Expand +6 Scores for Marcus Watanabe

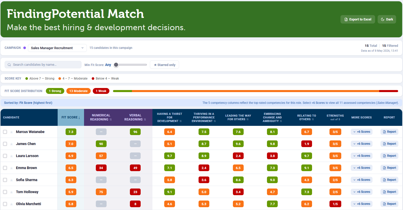(x=362, y=132)
